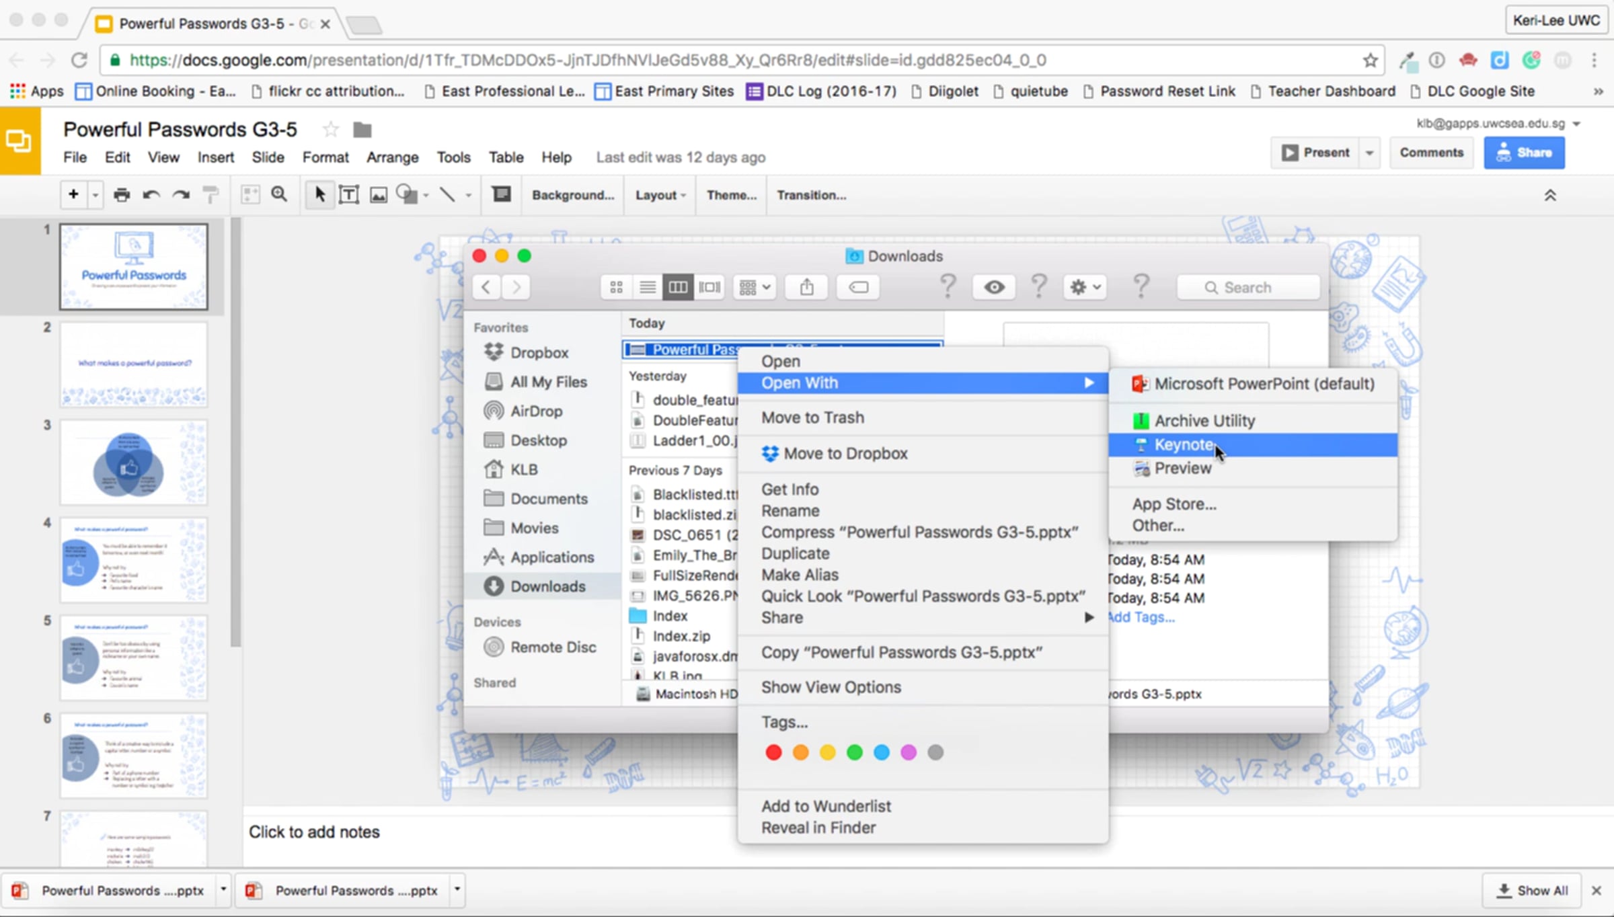Star the Powerful Passwords G3-5 presentation
This screenshot has height=917, width=1614.
coord(330,129)
